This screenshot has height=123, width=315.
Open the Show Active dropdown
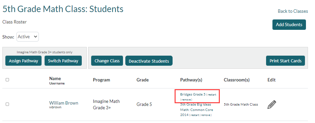pos(27,37)
